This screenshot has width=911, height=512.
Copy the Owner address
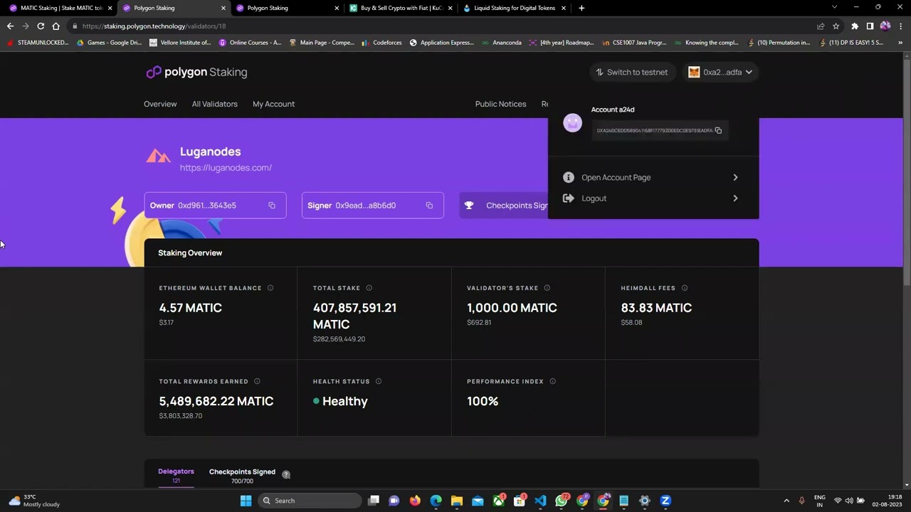pos(272,206)
